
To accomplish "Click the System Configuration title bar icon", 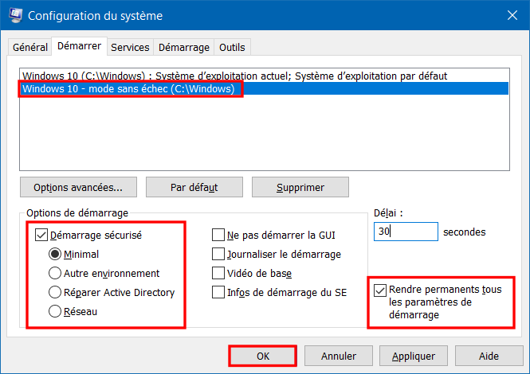I will coord(16,16).
